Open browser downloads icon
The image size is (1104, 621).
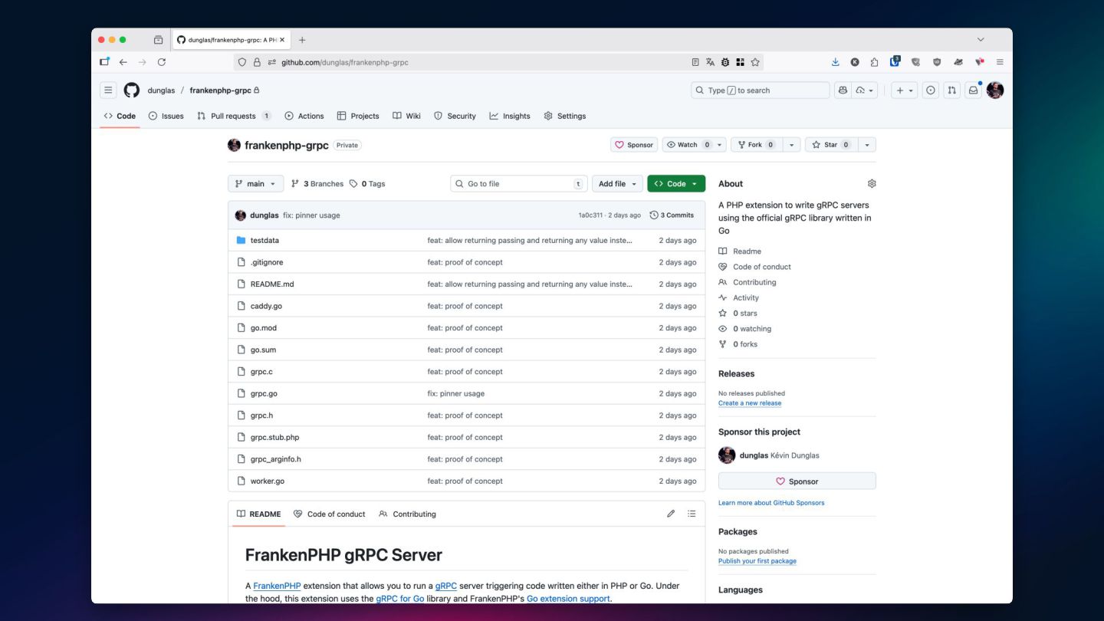pyautogui.click(x=835, y=62)
